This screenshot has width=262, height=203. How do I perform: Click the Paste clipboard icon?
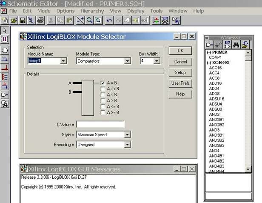coord(69,20)
